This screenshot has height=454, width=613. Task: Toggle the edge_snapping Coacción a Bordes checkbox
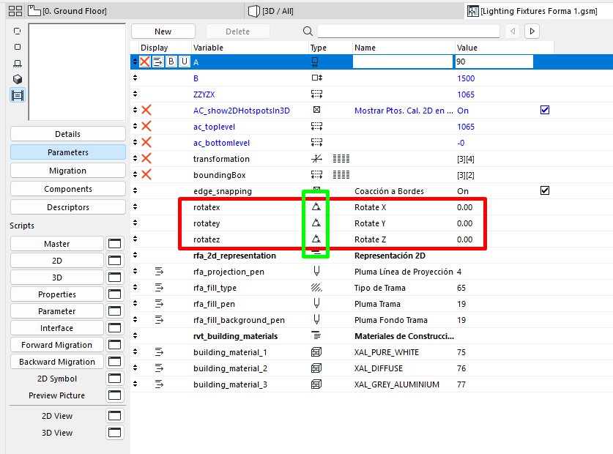coord(544,191)
